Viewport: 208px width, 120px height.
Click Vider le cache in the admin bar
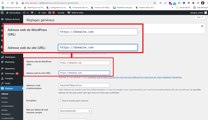click(75, 13)
